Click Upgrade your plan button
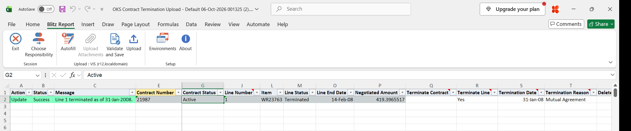 click(513, 9)
